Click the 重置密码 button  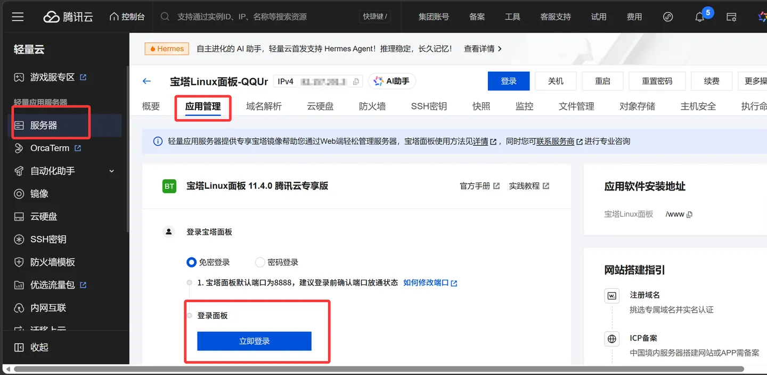point(657,81)
